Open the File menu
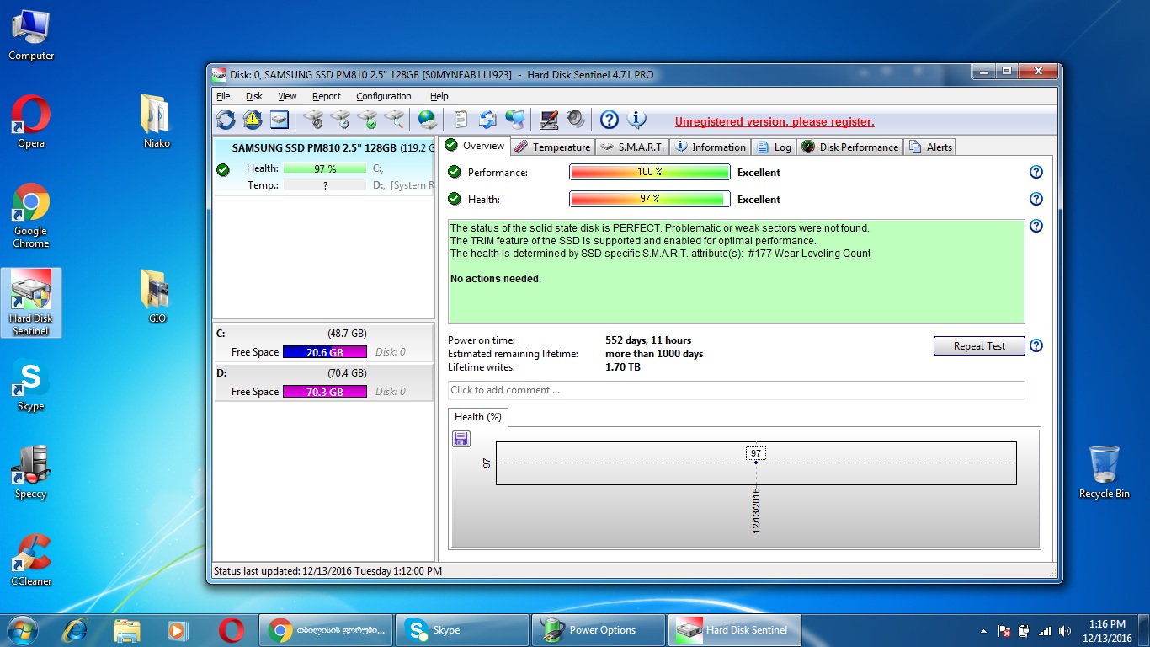The width and height of the screenshot is (1150, 647). click(223, 96)
